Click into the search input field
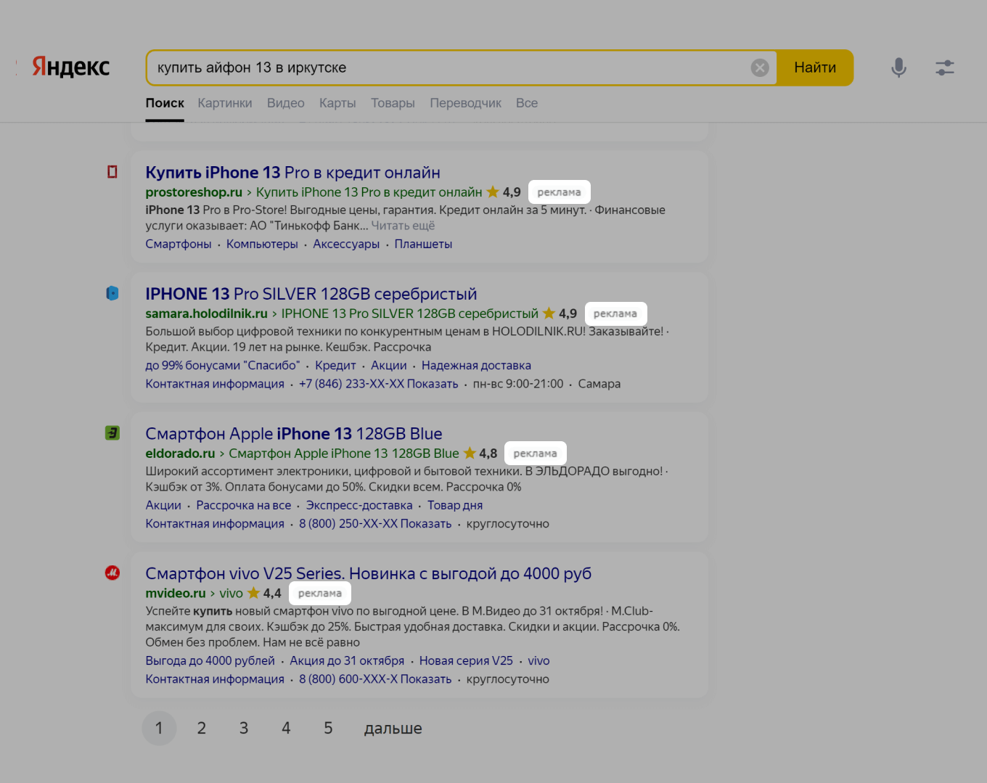The image size is (987, 783). (x=450, y=67)
